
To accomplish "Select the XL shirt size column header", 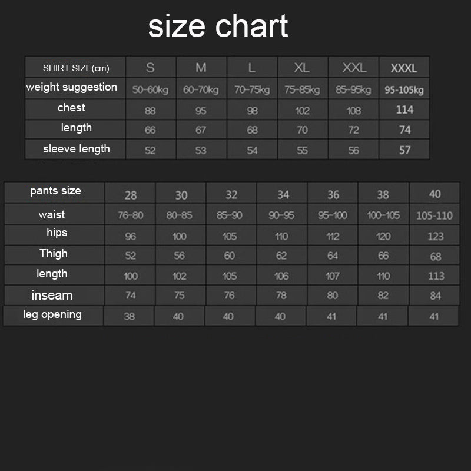I will 301,68.
